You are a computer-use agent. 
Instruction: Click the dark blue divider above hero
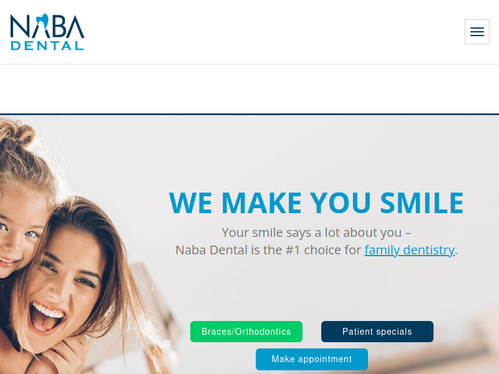[249, 114]
